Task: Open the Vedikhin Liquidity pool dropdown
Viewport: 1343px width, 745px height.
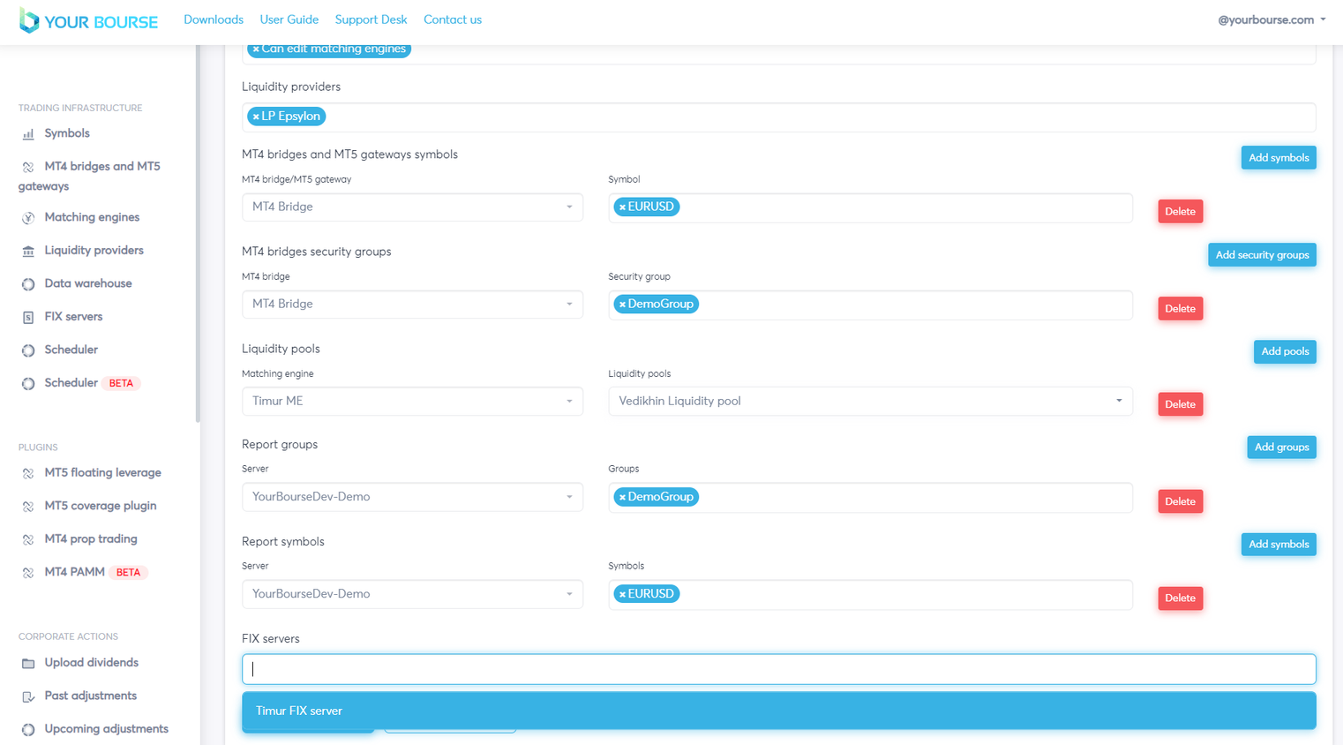Action: [x=870, y=402]
